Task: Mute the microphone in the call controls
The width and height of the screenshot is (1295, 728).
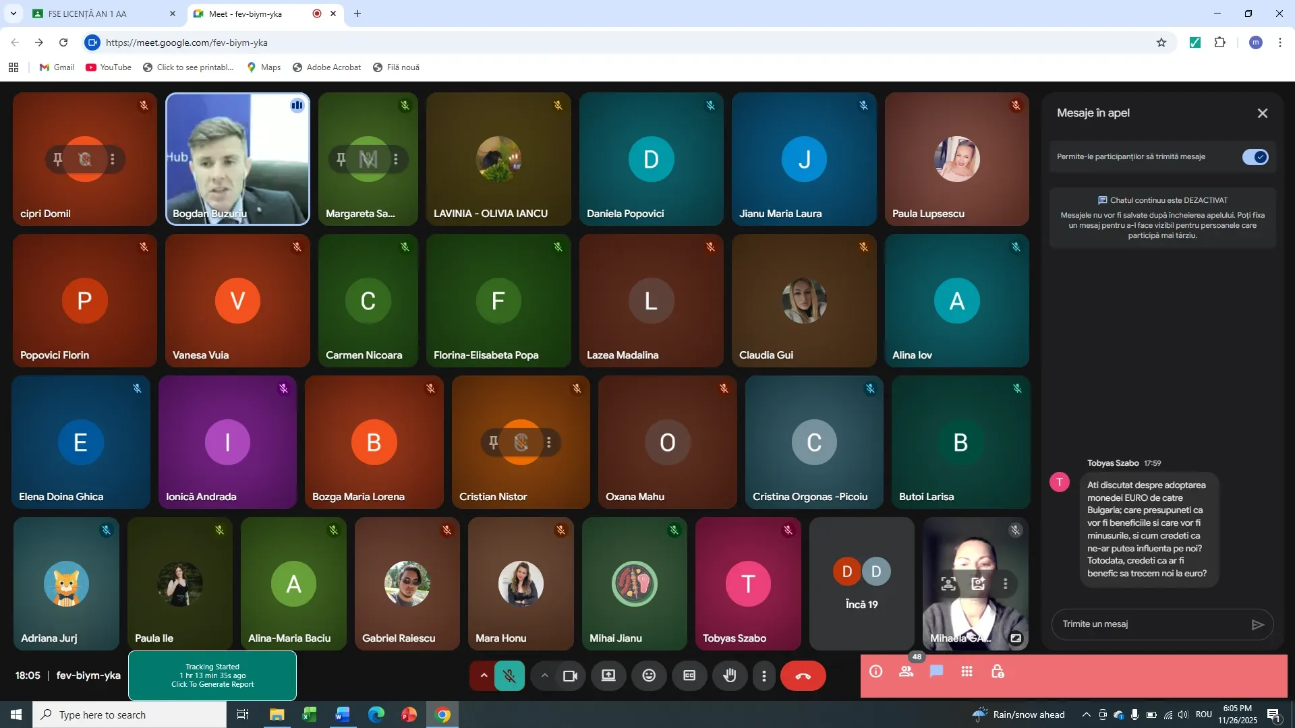Action: click(x=509, y=675)
